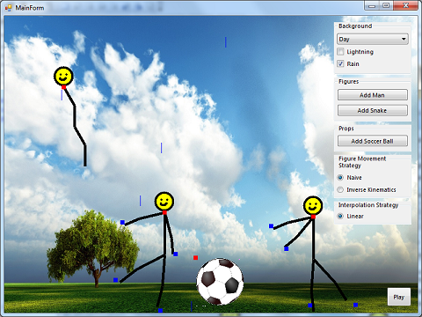Click the right stick man's smiley head
This screenshot has width=422, height=317.
point(313,205)
